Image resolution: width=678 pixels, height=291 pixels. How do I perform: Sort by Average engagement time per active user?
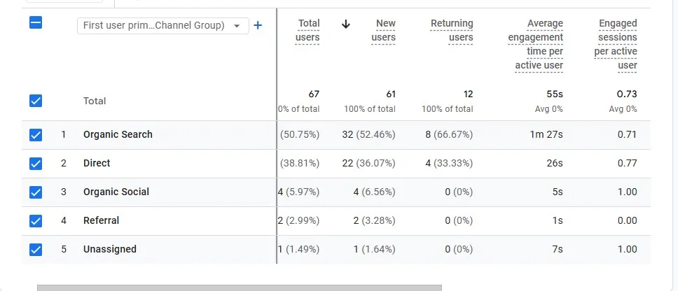tap(536, 44)
